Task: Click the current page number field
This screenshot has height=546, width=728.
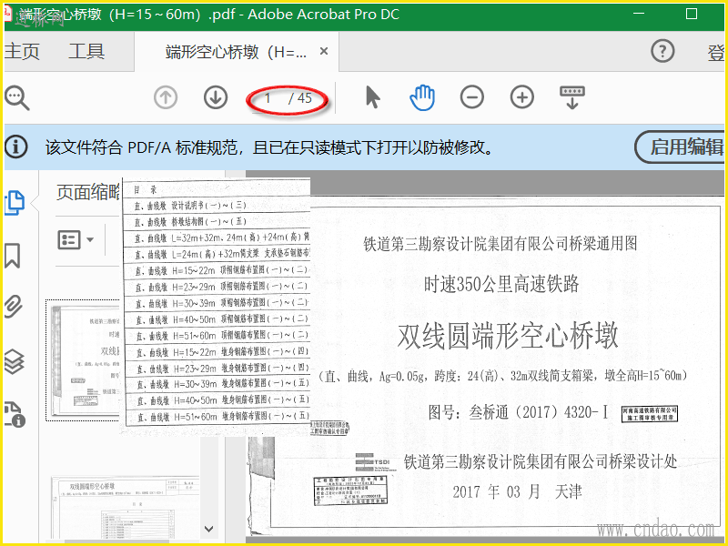Action: 268,98
